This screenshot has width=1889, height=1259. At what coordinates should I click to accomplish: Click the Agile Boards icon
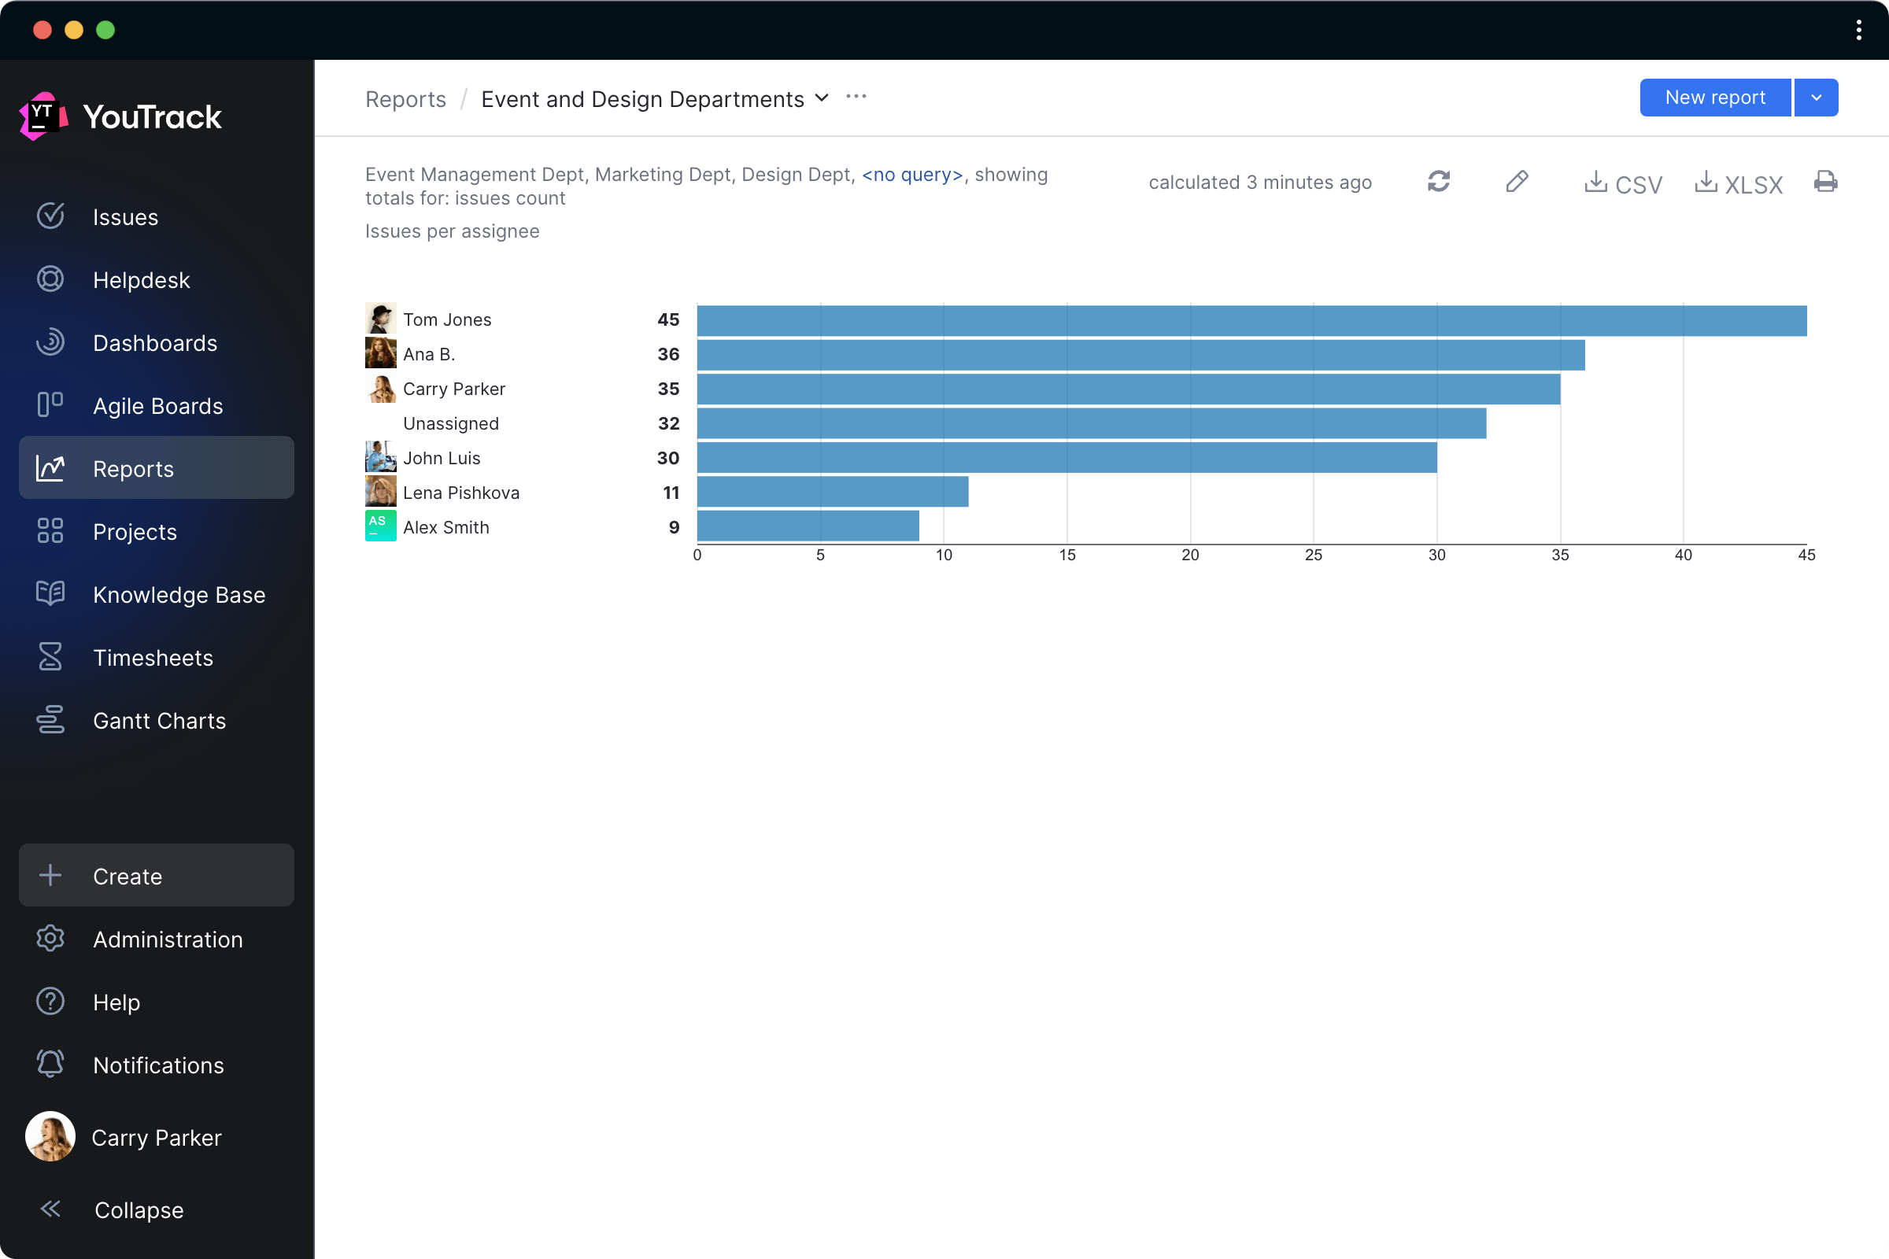click(x=50, y=405)
